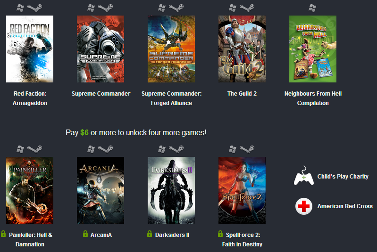Click the Steam icon above The Guild 2
377x252 pixels.
pos(247,8)
